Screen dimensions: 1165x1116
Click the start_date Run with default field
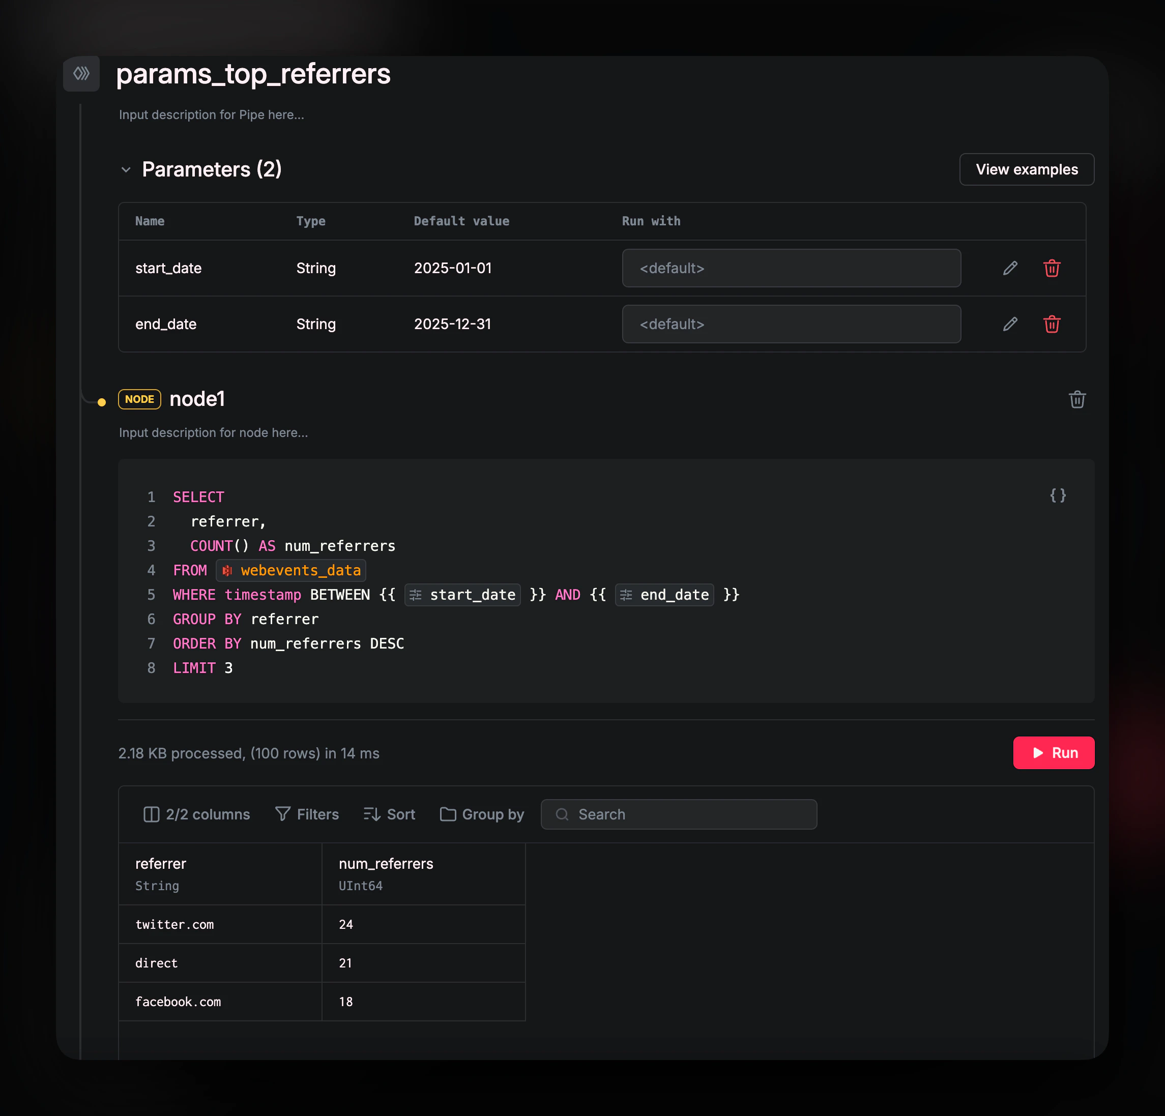point(791,268)
